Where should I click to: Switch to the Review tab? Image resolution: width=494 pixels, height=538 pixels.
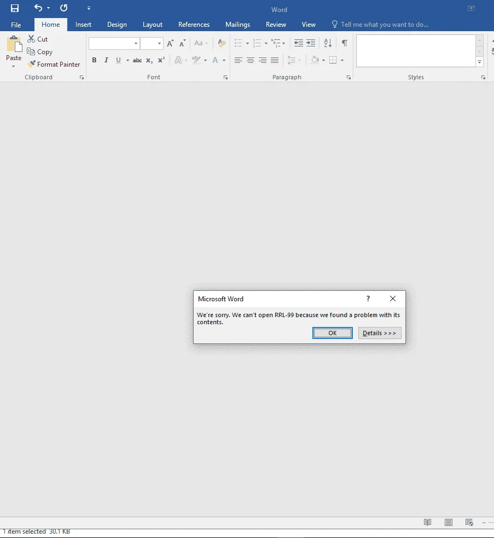coord(276,25)
